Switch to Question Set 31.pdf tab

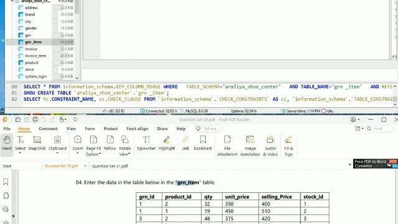(x=110, y=166)
